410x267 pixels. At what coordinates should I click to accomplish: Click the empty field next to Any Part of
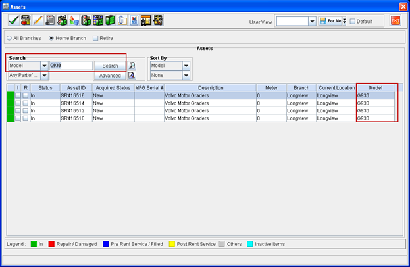[x=71, y=76]
